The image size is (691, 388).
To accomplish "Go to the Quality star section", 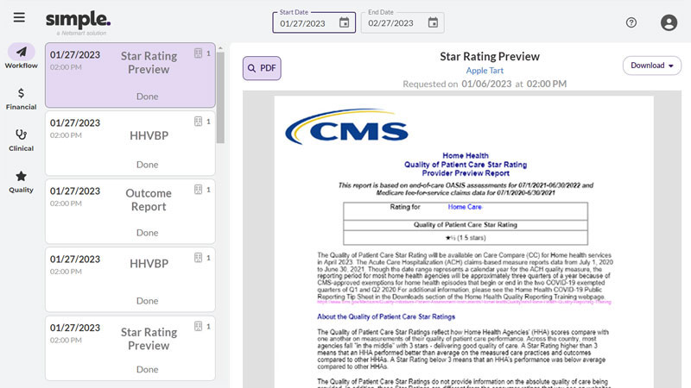I will tap(21, 176).
